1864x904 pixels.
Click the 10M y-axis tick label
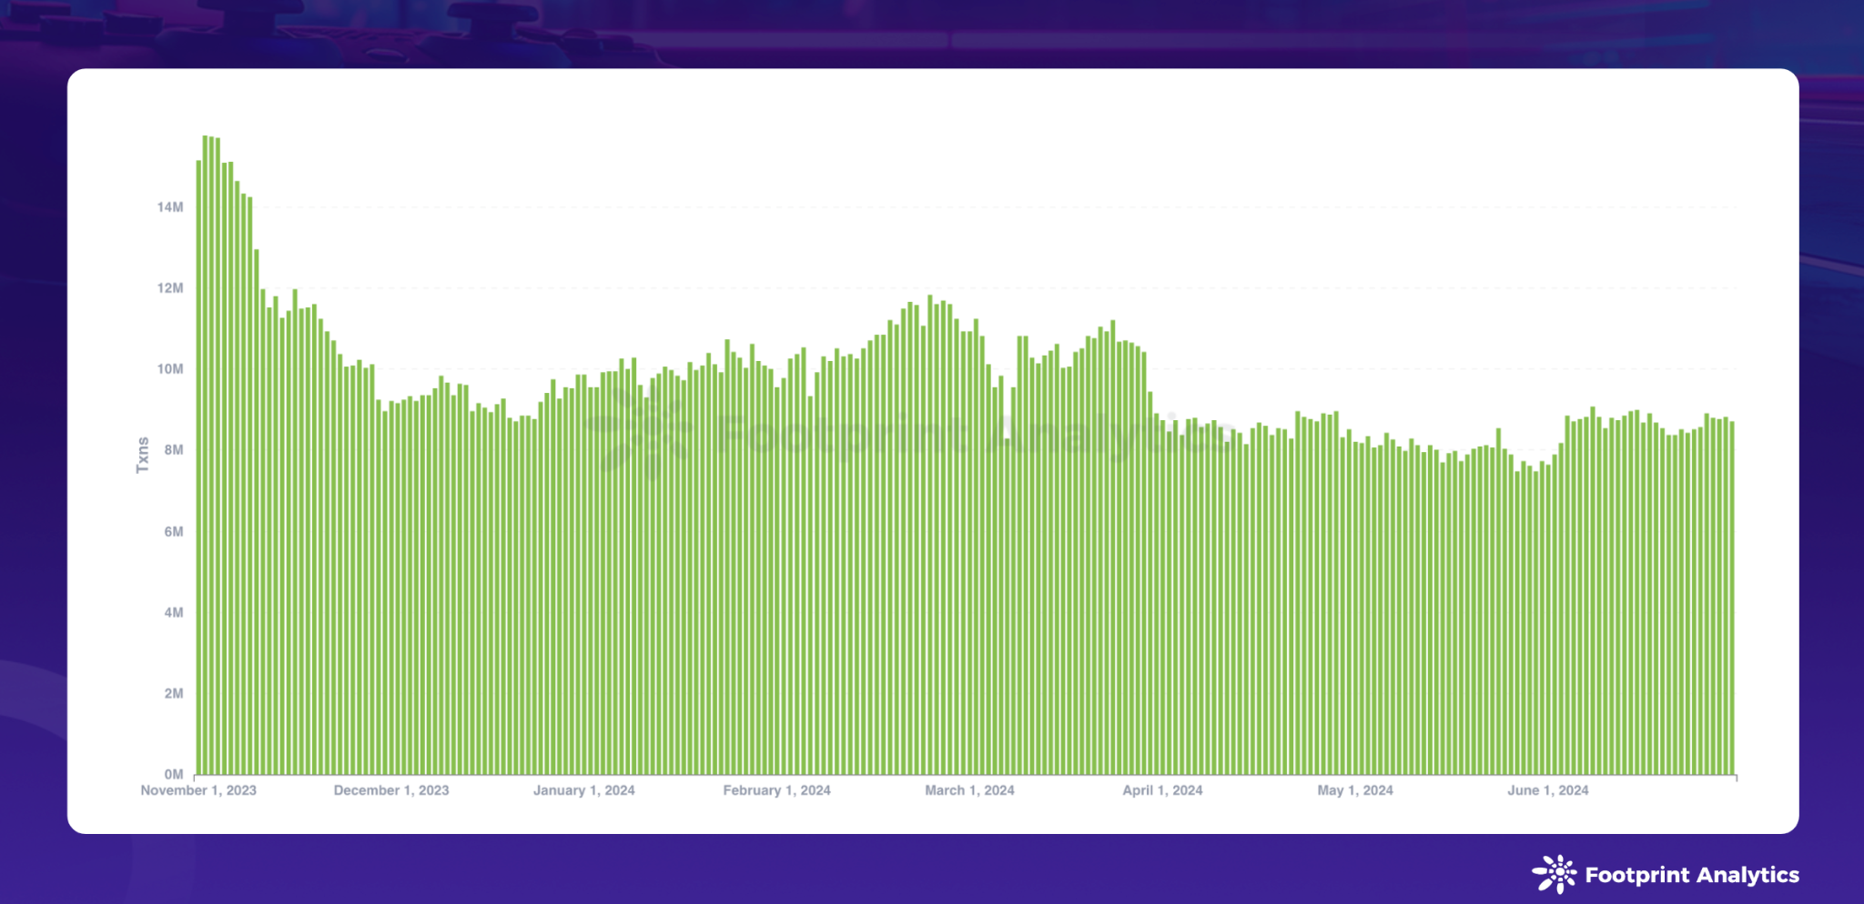(170, 369)
